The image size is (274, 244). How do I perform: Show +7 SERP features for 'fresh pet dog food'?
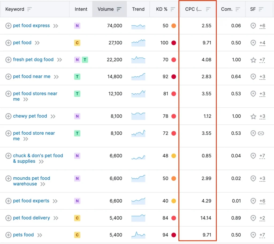click(x=262, y=60)
